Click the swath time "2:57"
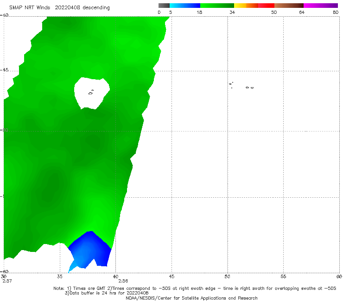Screen dimensions: 343x301 click(x=7, y=281)
